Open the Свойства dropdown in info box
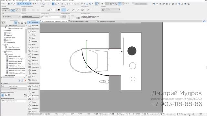Viewport: 207px width, 116px height. (x=111, y=10)
